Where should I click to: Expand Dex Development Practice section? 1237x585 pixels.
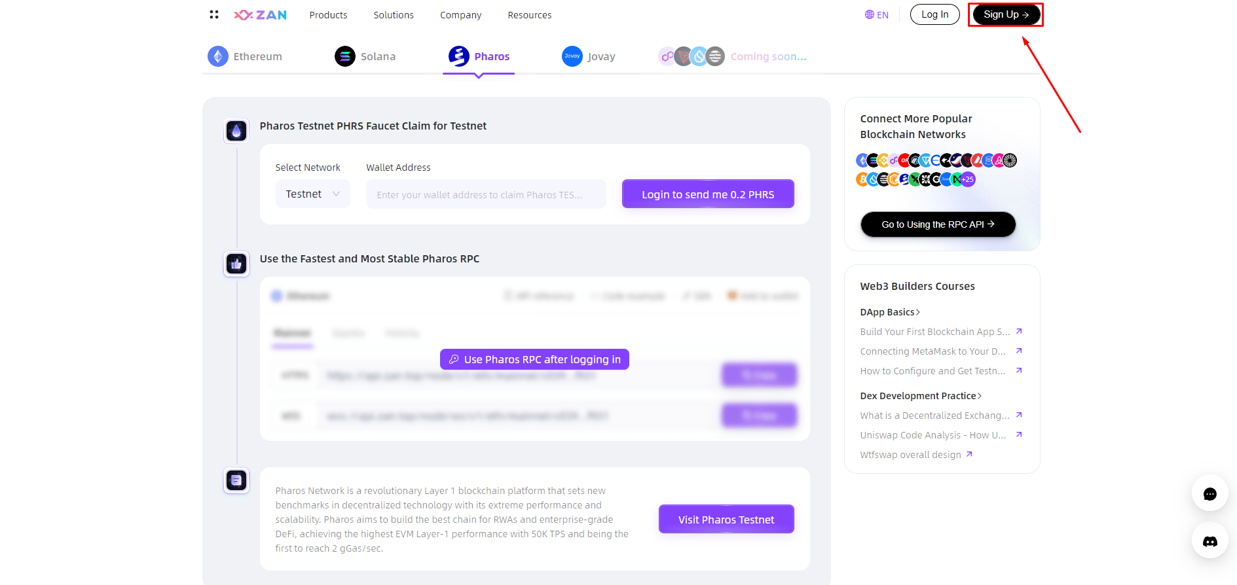[921, 396]
